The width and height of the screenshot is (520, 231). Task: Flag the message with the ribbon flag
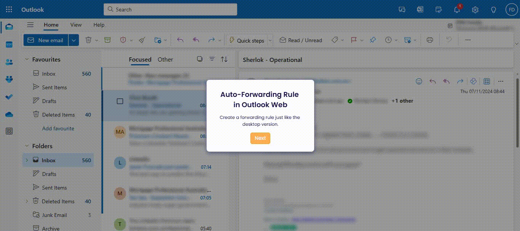(354, 40)
